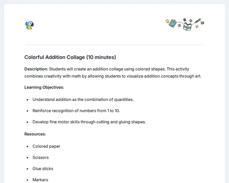This screenshot has width=229, height=183.
Task: Click the Description label text
Action: (36, 69)
